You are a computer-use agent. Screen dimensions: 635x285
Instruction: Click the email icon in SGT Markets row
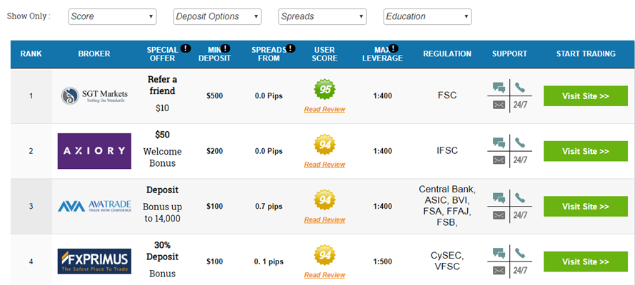[x=499, y=105]
